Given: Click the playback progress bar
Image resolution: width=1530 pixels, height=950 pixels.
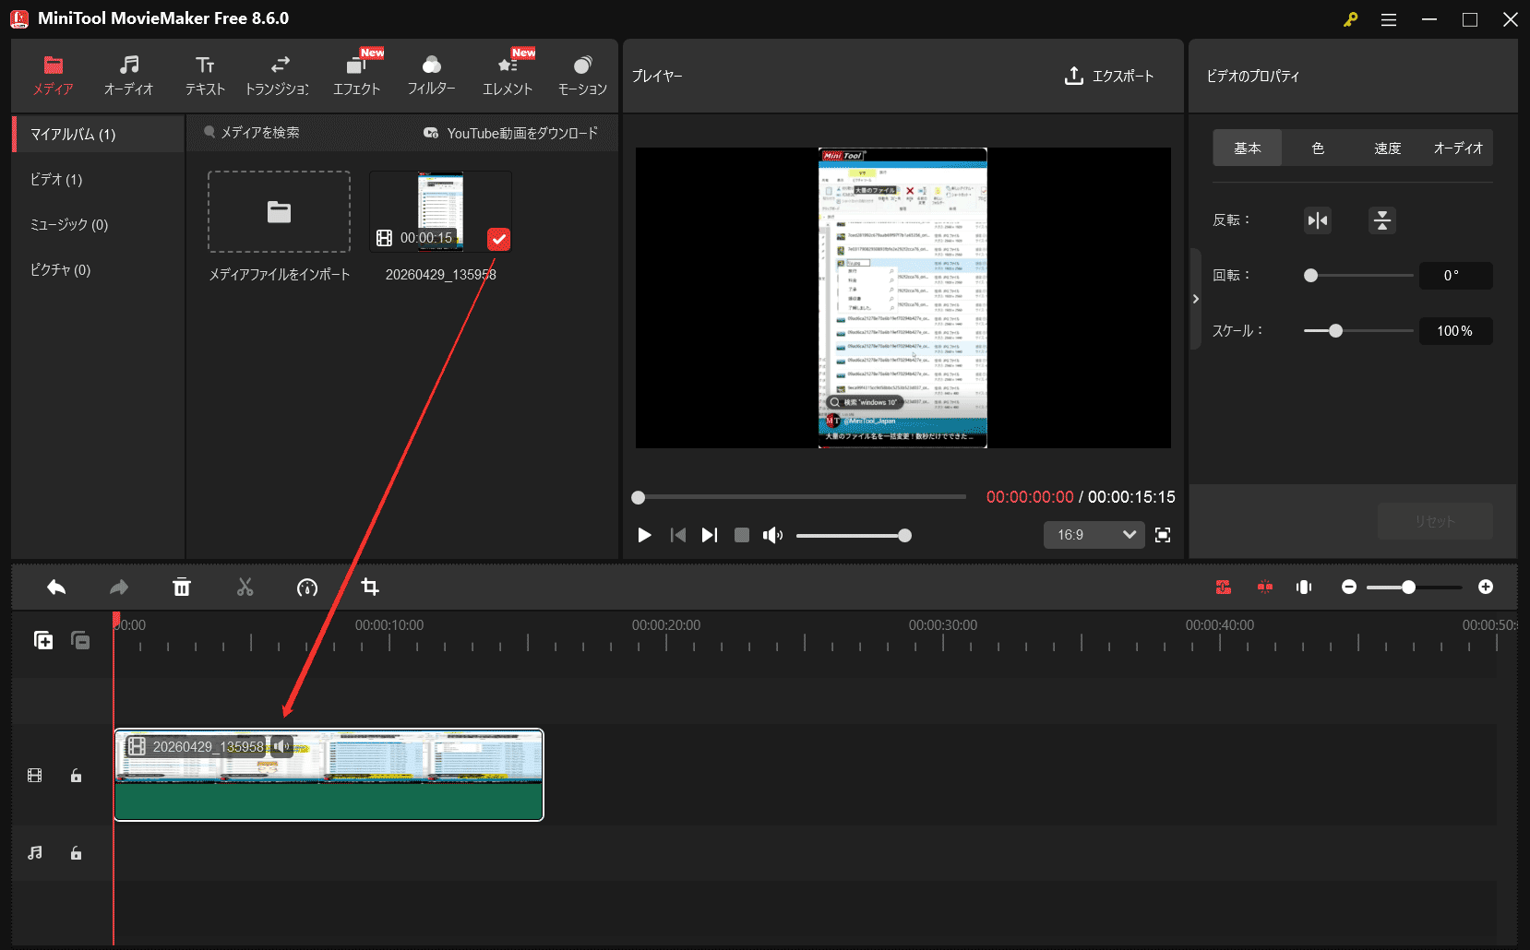Looking at the screenshot, I should pyautogui.click(x=799, y=497).
